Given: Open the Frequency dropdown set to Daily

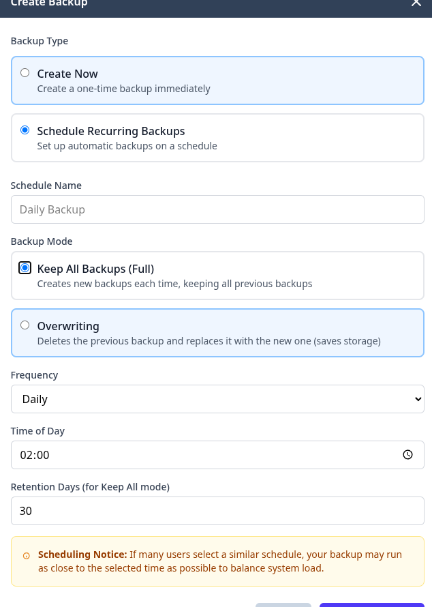Looking at the screenshot, I should [217, 399].
